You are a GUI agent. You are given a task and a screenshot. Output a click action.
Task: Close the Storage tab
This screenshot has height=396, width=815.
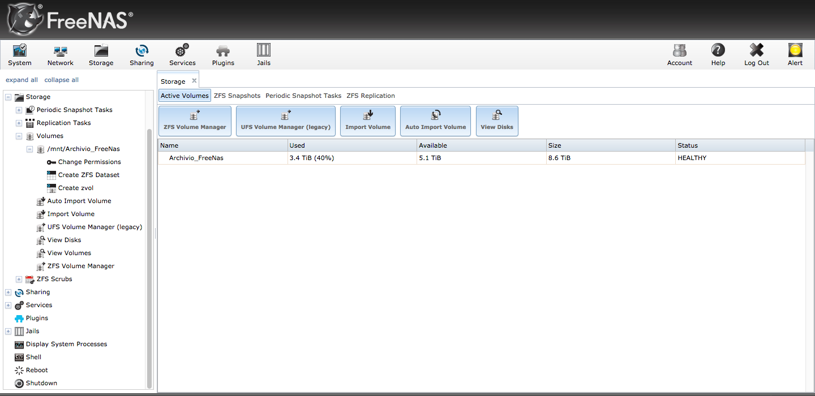coord(194,81)
